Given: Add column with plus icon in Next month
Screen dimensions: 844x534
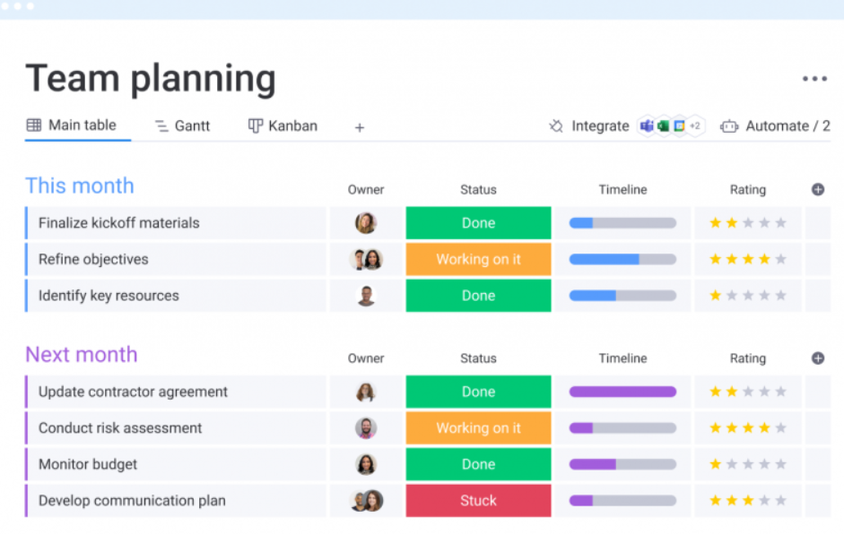Looking at the screenshot, I should click(x=817, y=358).
